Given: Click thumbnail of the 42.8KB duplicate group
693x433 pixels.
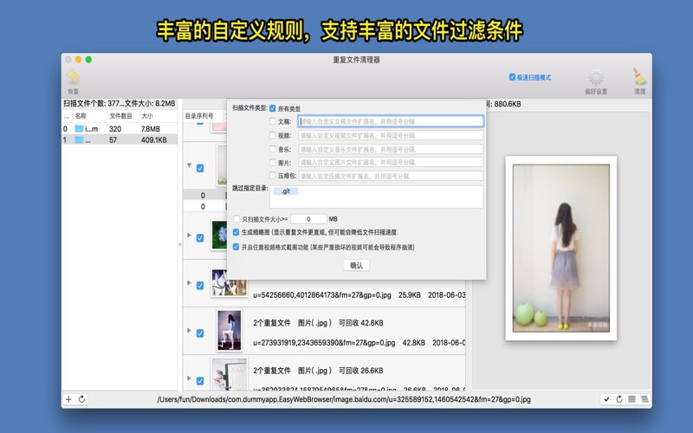Looking at the screenshot, I should pyautogui.click(x=229, y=330).
